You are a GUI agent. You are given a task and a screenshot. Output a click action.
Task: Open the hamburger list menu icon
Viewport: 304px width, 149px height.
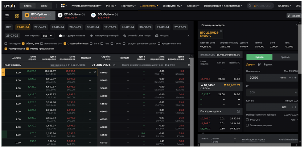click(x=7, y=16)
